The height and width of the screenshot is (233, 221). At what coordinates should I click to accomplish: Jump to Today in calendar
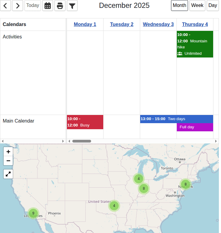(33, 5)
